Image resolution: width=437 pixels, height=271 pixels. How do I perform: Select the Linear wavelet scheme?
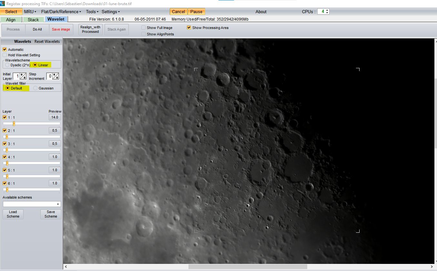click(35, 65)
